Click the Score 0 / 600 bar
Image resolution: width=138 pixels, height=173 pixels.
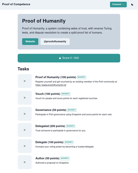coord(69,58)
